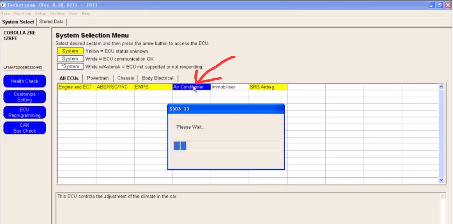This screenshot has height=224, width=453.
Task: Click the *System asterisk legend box
Action: coord(70,67)
